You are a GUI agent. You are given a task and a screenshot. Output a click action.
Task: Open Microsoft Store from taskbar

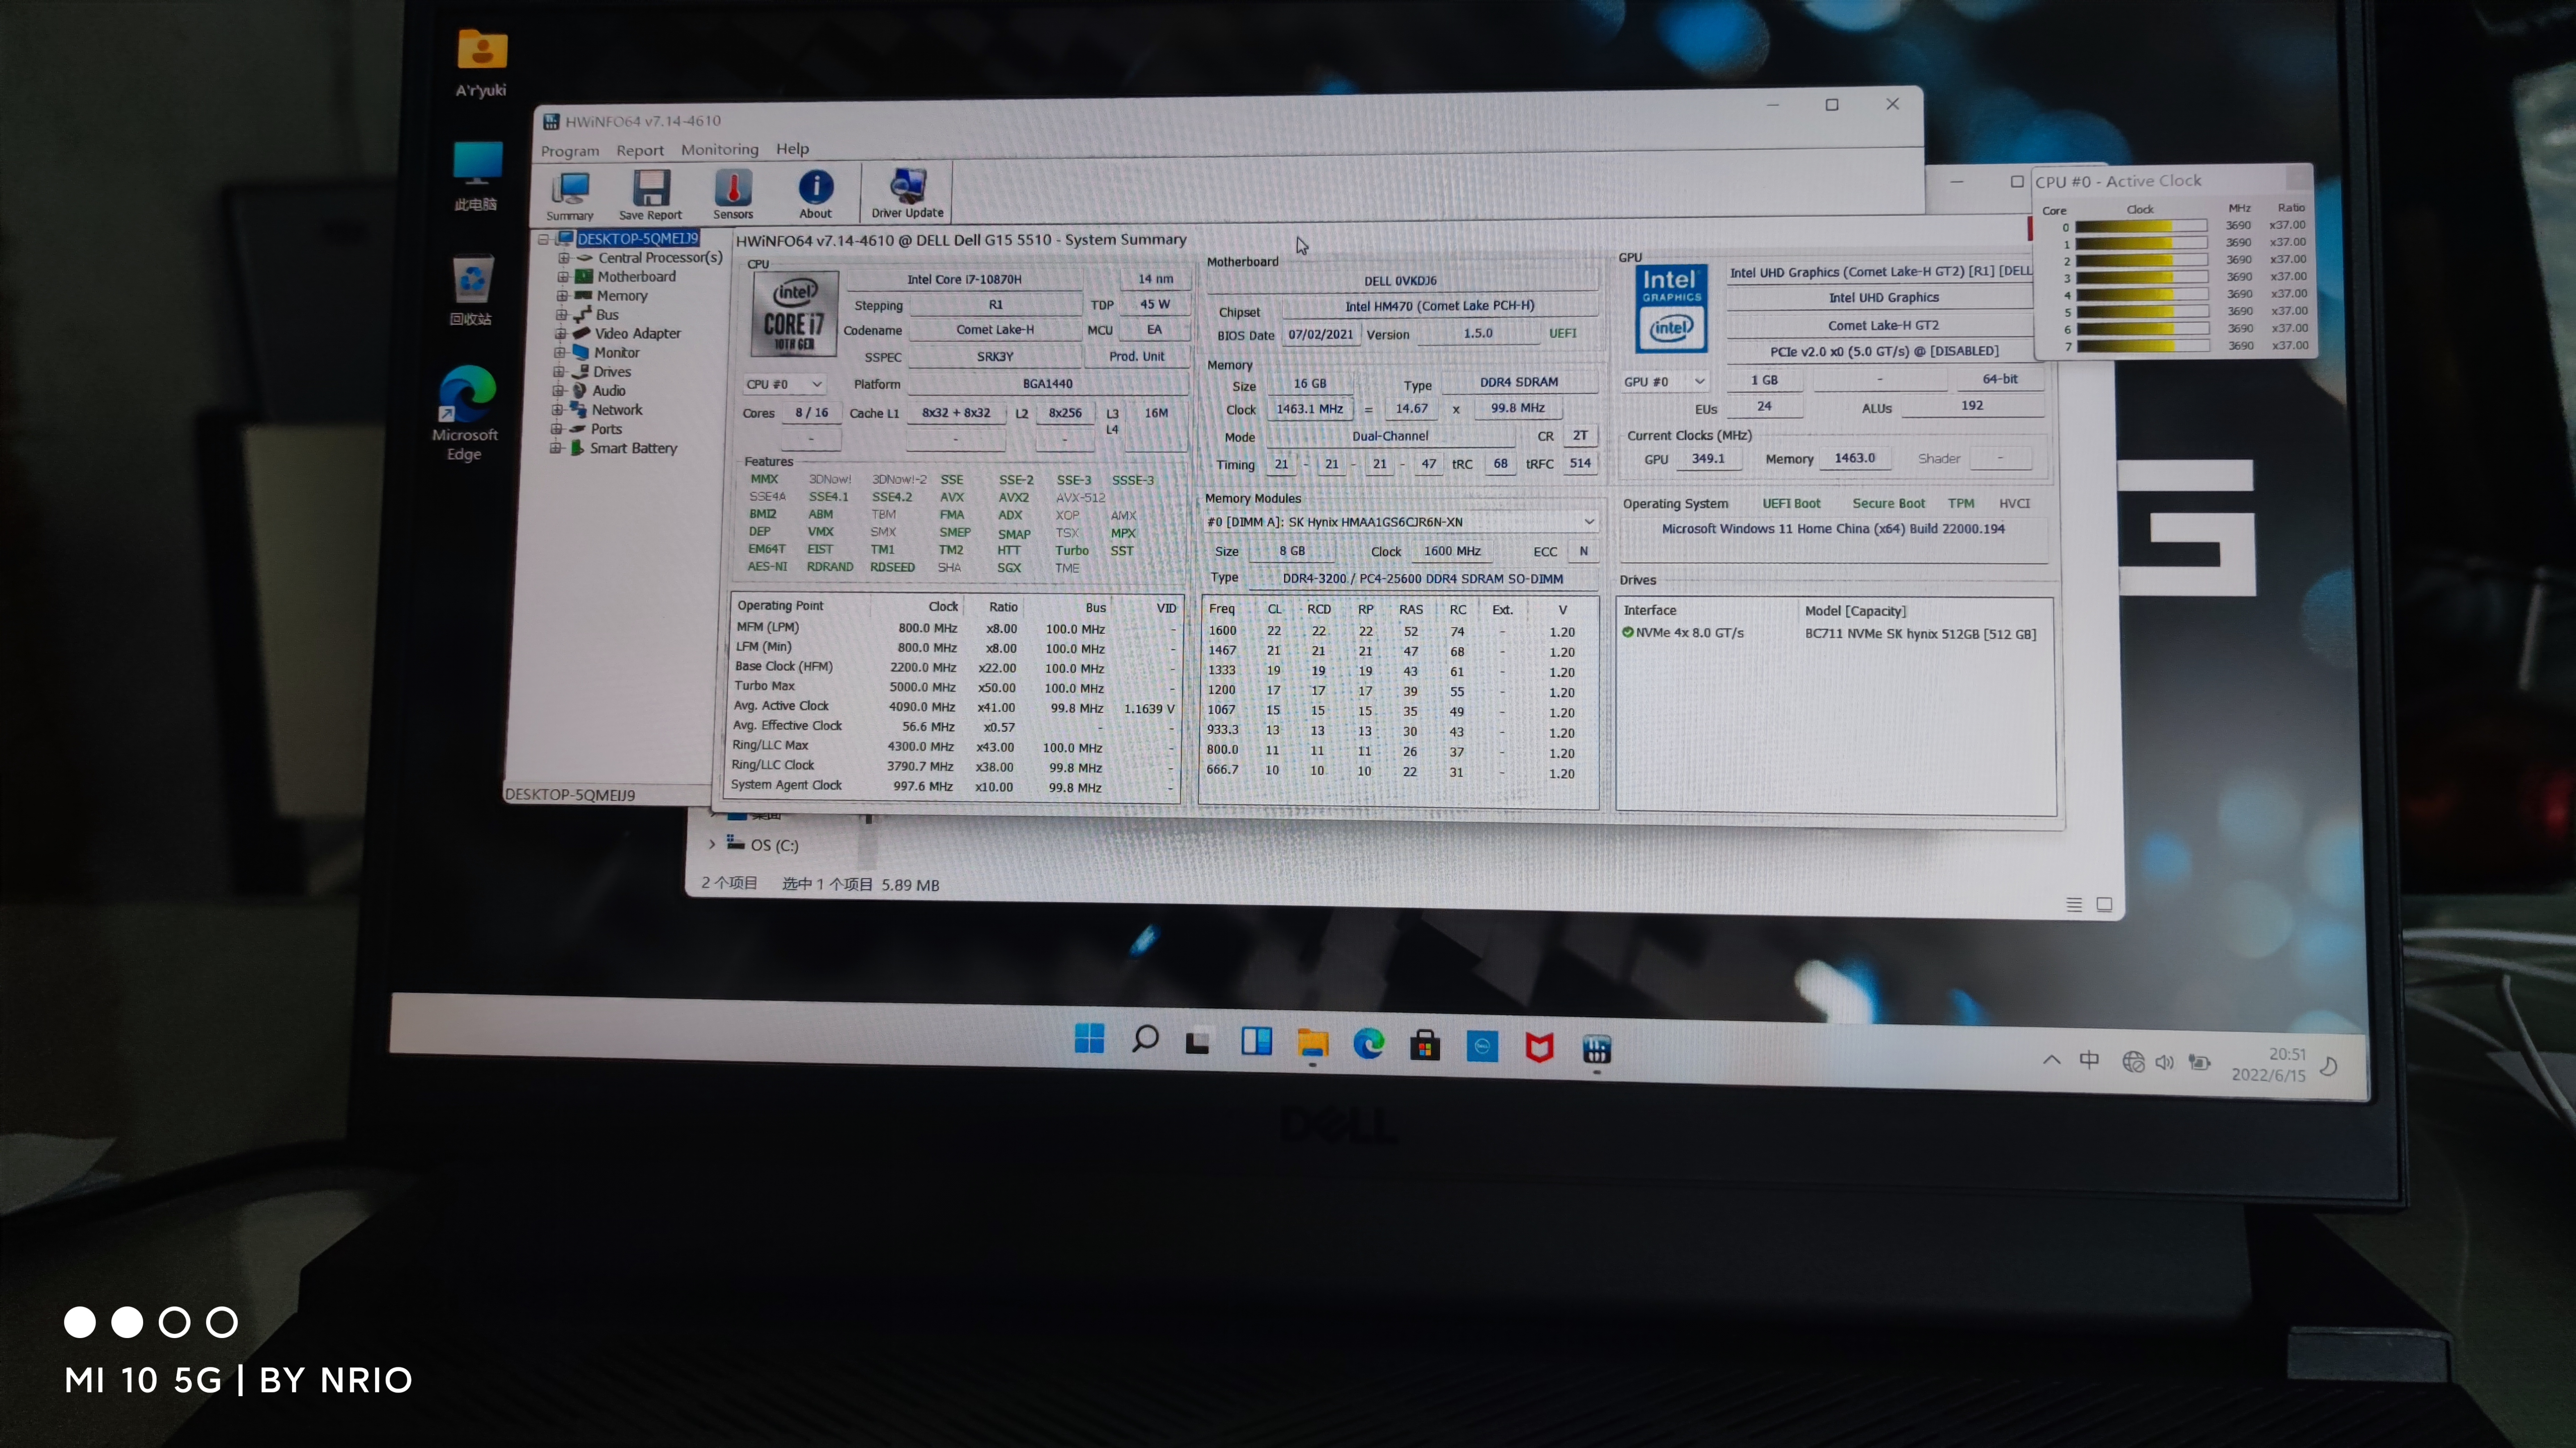click(x=1425, y=1046)
